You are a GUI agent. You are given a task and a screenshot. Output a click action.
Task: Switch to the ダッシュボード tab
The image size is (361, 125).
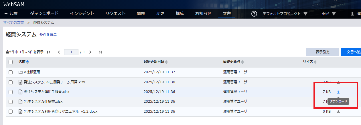click(44, 13)
